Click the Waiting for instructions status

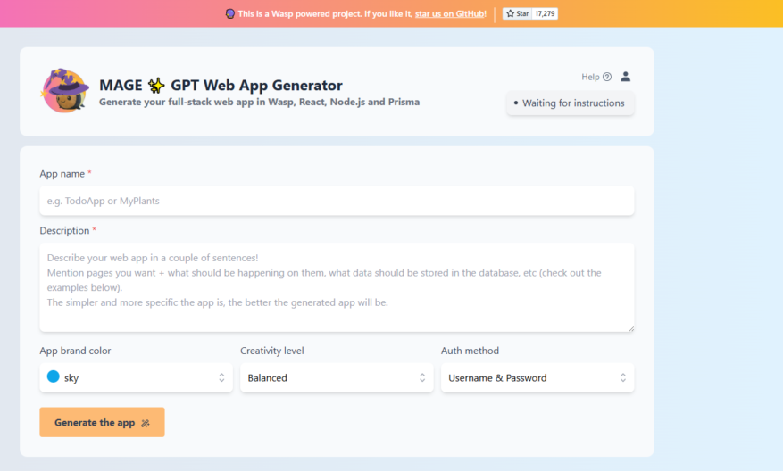[571, 103]
